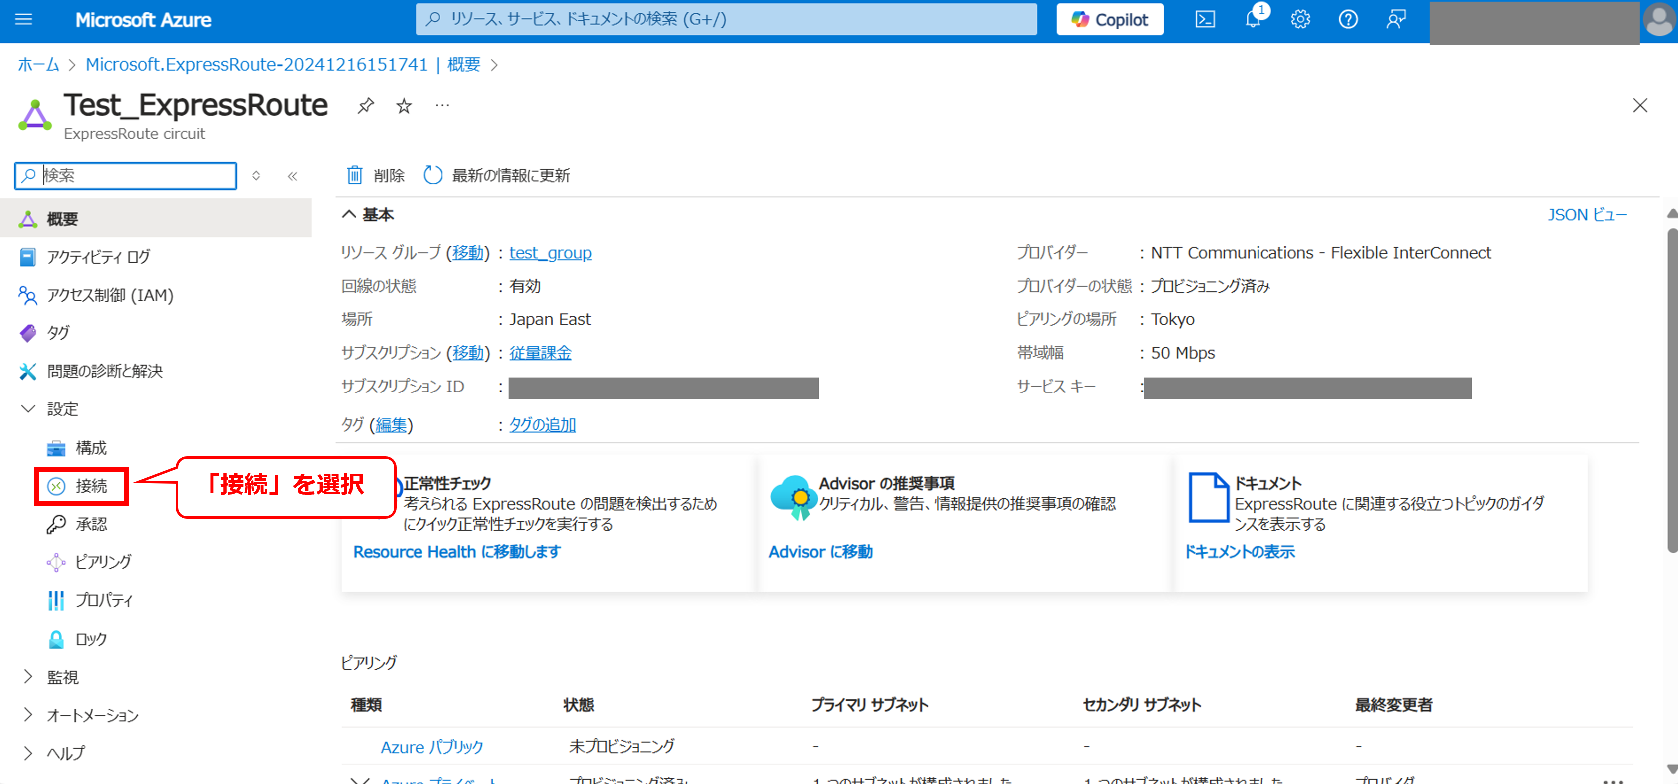This screenshot has height=784, width=1678.
Task: Click the 未プロビジョニング status cell
Action: pyautogui.click(x=621, y=746)
